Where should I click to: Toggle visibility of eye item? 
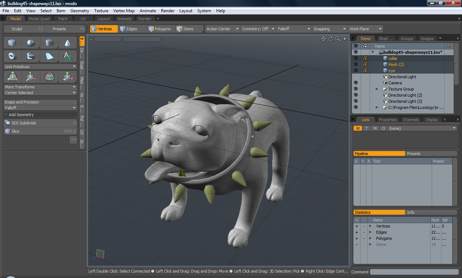click(x=356, y=71)
